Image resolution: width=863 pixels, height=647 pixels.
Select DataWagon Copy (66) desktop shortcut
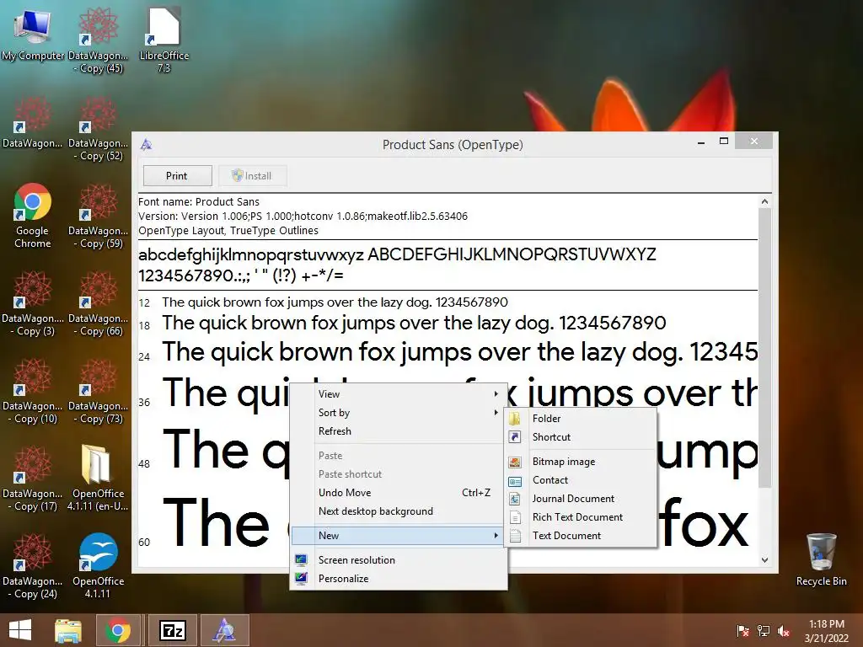click(99, 302)
